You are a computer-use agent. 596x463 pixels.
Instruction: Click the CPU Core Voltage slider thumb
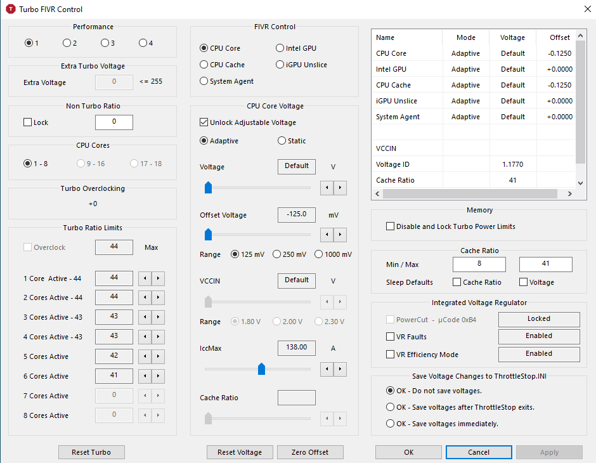[209, 187]
